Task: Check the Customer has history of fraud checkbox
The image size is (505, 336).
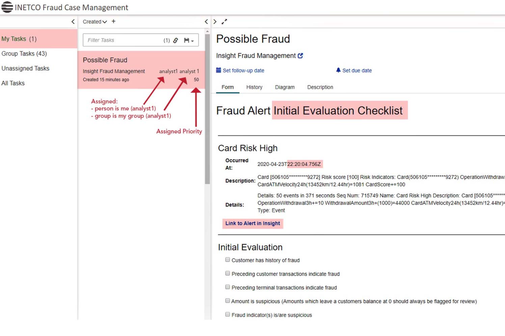Action: [x=228, y=259]
